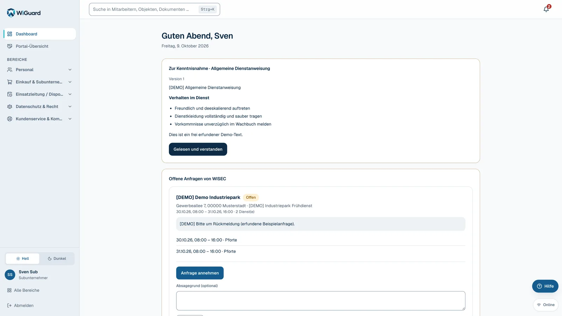This screenshot has height=316, width=562.
Task: Expand Einsatzleitung / Dispo chevron
Action: click(70, 94)
